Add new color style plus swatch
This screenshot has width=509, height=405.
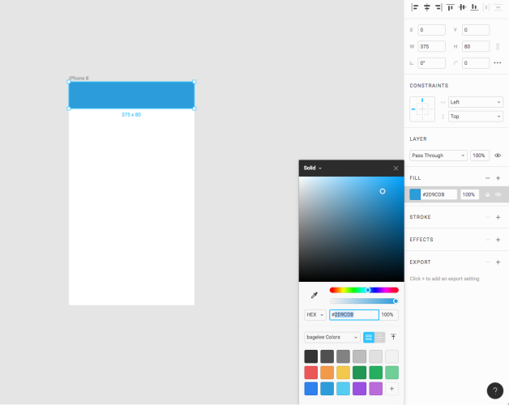tap(391, 389)
